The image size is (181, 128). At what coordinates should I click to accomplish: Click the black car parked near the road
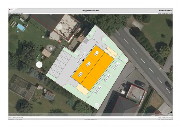[140, 83]
